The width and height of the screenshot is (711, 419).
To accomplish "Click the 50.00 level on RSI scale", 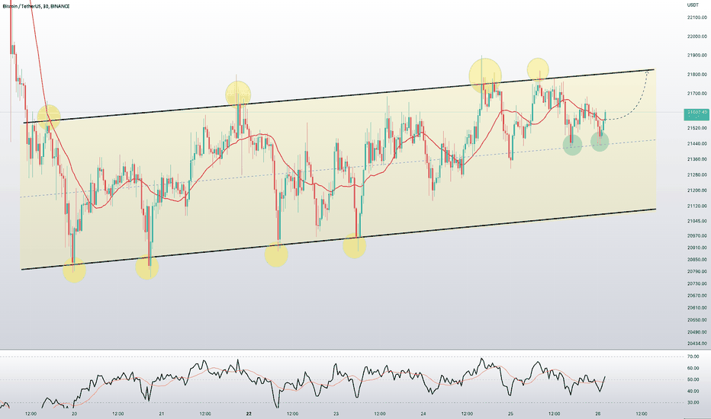I will (693, 379).
